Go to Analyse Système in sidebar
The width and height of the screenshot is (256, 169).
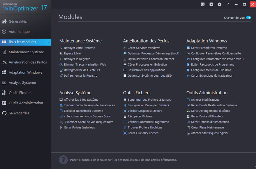click(22, 83)
